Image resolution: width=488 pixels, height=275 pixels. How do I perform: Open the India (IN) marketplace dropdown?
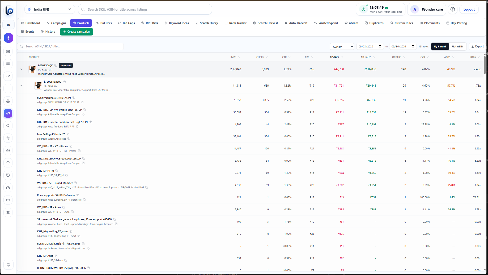50,9
